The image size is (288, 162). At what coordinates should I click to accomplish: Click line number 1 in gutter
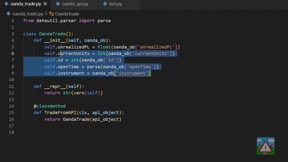click(13, 21)
